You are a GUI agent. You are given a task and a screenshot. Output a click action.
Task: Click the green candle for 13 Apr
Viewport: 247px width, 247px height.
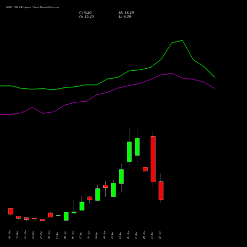click(x=114, y=190)
